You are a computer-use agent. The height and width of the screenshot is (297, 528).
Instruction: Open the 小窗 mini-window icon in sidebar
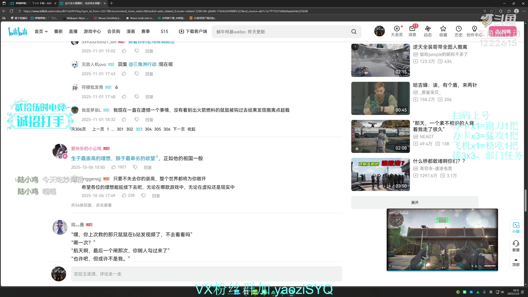pos(516,227)
